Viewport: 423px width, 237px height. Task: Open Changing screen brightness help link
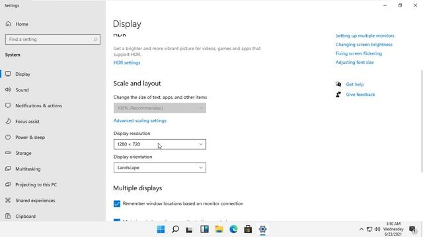(x=364, y=45)
